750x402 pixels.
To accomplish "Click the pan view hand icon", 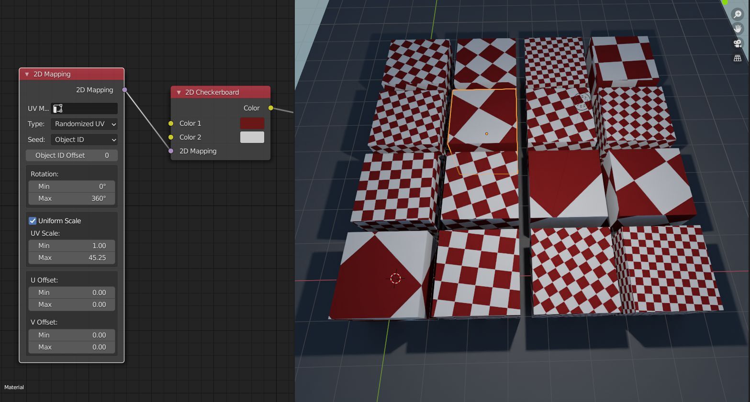I will [x=738, y=29].
